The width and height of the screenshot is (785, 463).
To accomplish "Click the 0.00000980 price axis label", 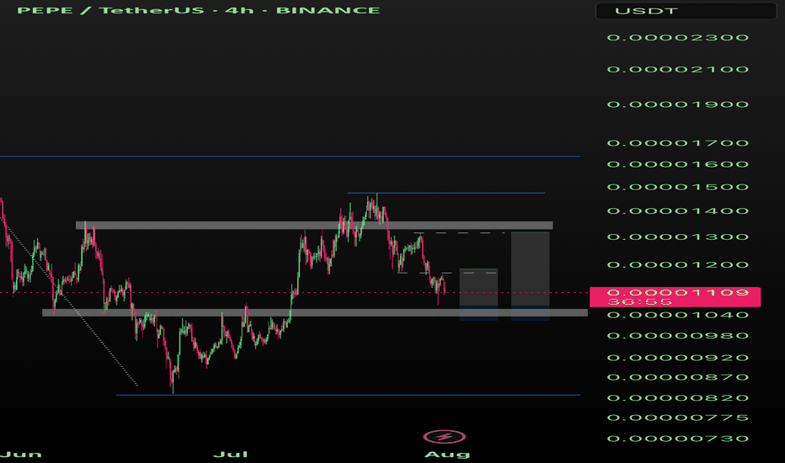I will [678, 336].
